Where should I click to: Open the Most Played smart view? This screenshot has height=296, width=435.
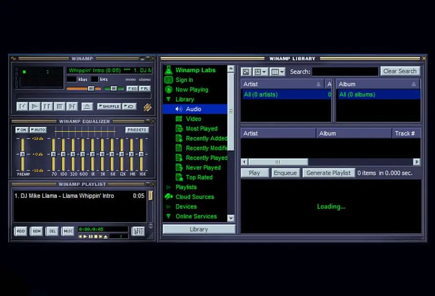[x=202, y=128]
